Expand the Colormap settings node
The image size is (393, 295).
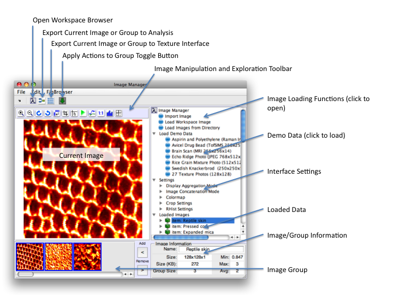point(160,197)
